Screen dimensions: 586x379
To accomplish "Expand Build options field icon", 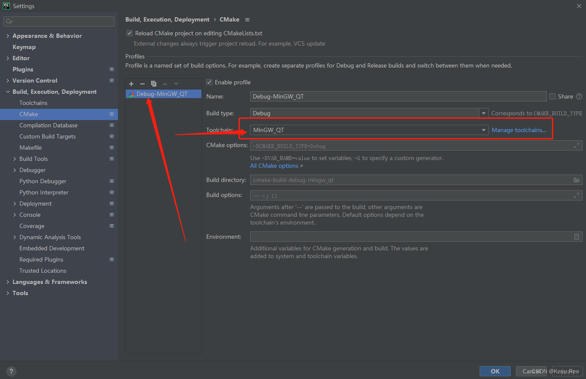I will click(577, 195).
